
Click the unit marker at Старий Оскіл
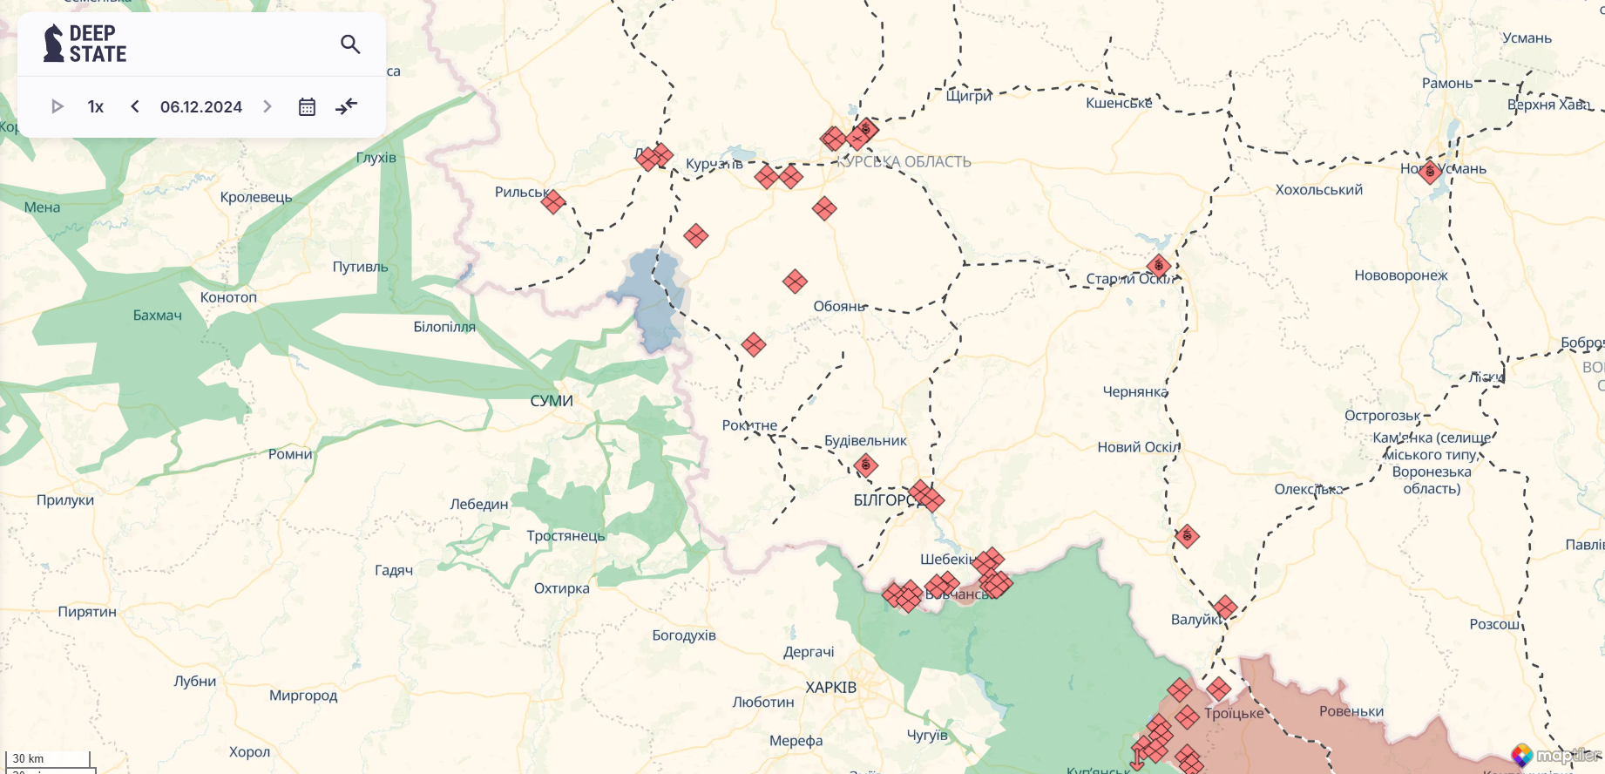1158,266
